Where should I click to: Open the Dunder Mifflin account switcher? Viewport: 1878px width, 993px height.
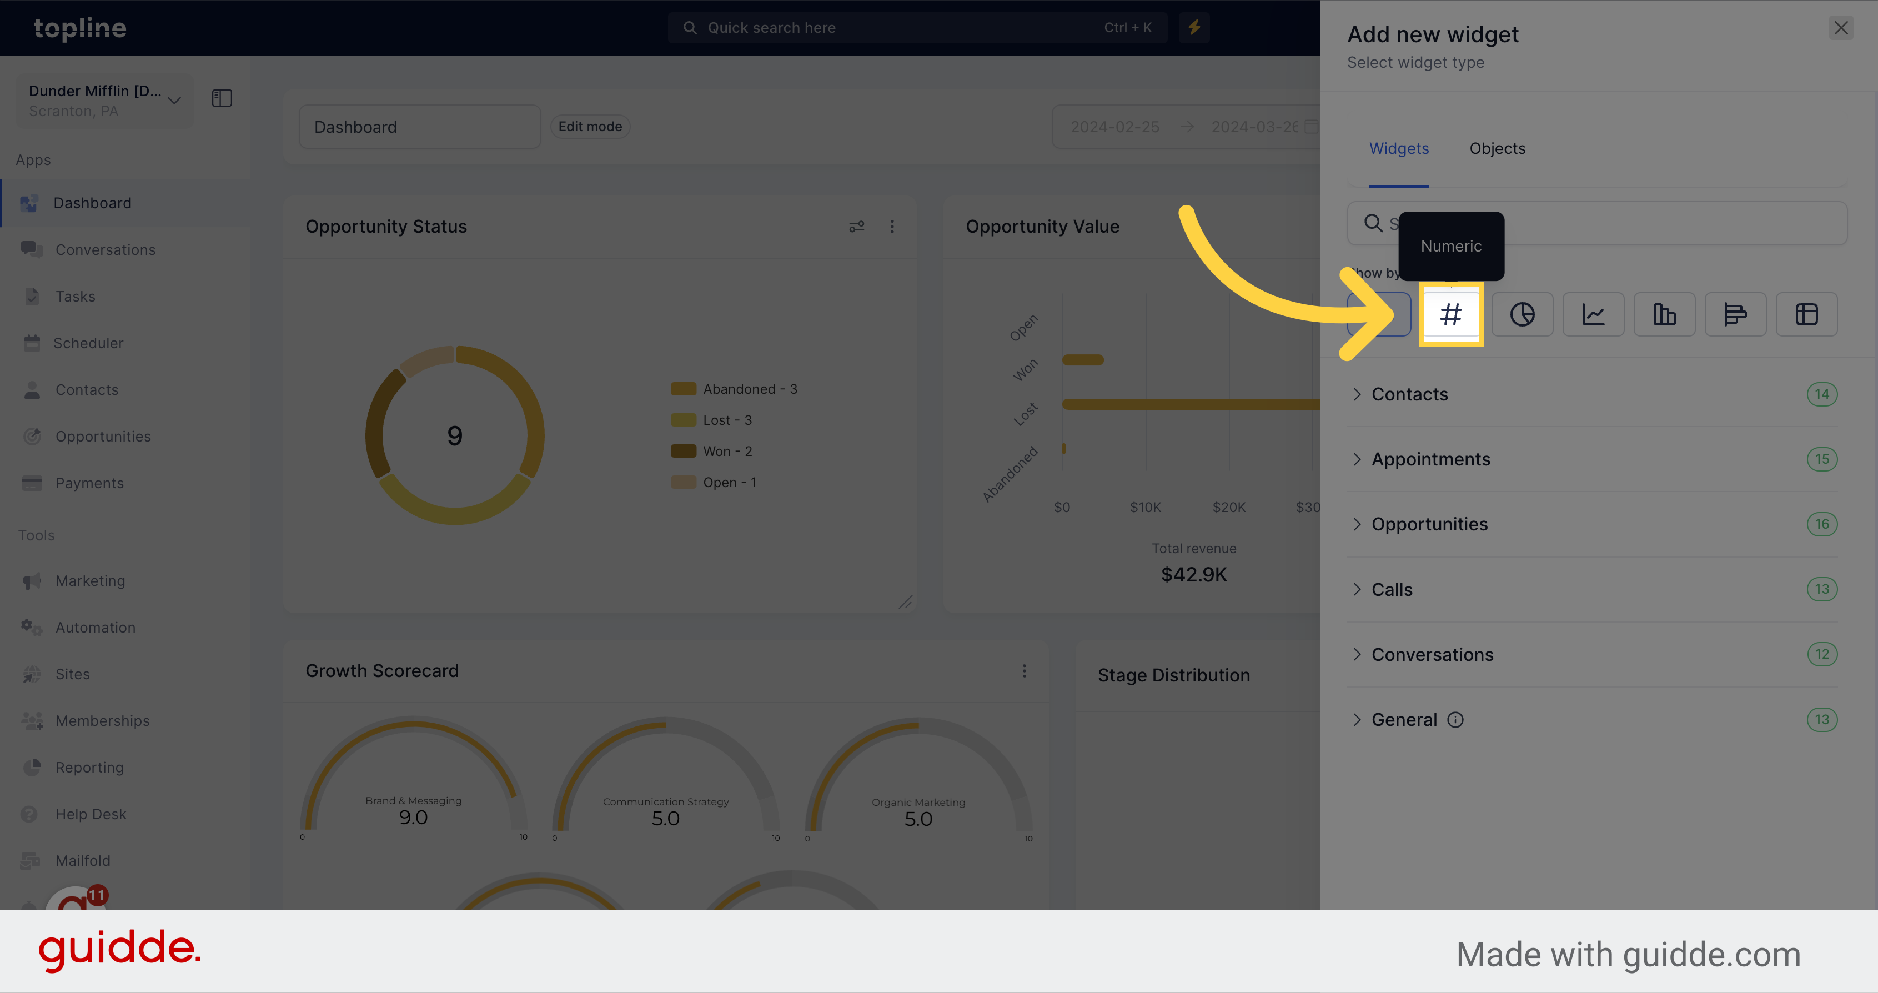[104, 100]
